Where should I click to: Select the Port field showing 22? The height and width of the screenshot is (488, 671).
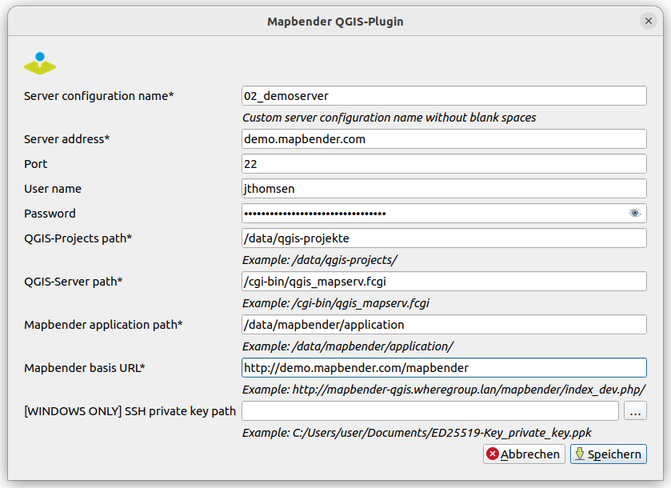[x=444, y=163]
